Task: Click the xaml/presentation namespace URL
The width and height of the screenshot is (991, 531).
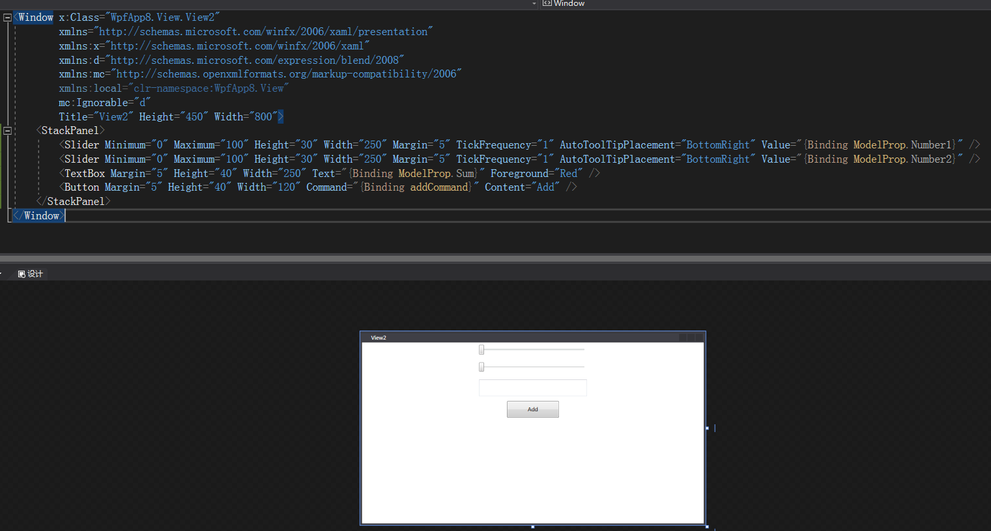Action: (264, 32)
